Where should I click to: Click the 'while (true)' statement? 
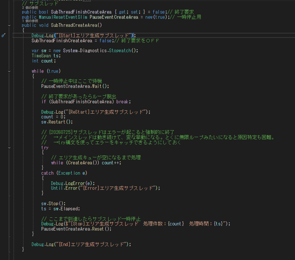point(46,71)
